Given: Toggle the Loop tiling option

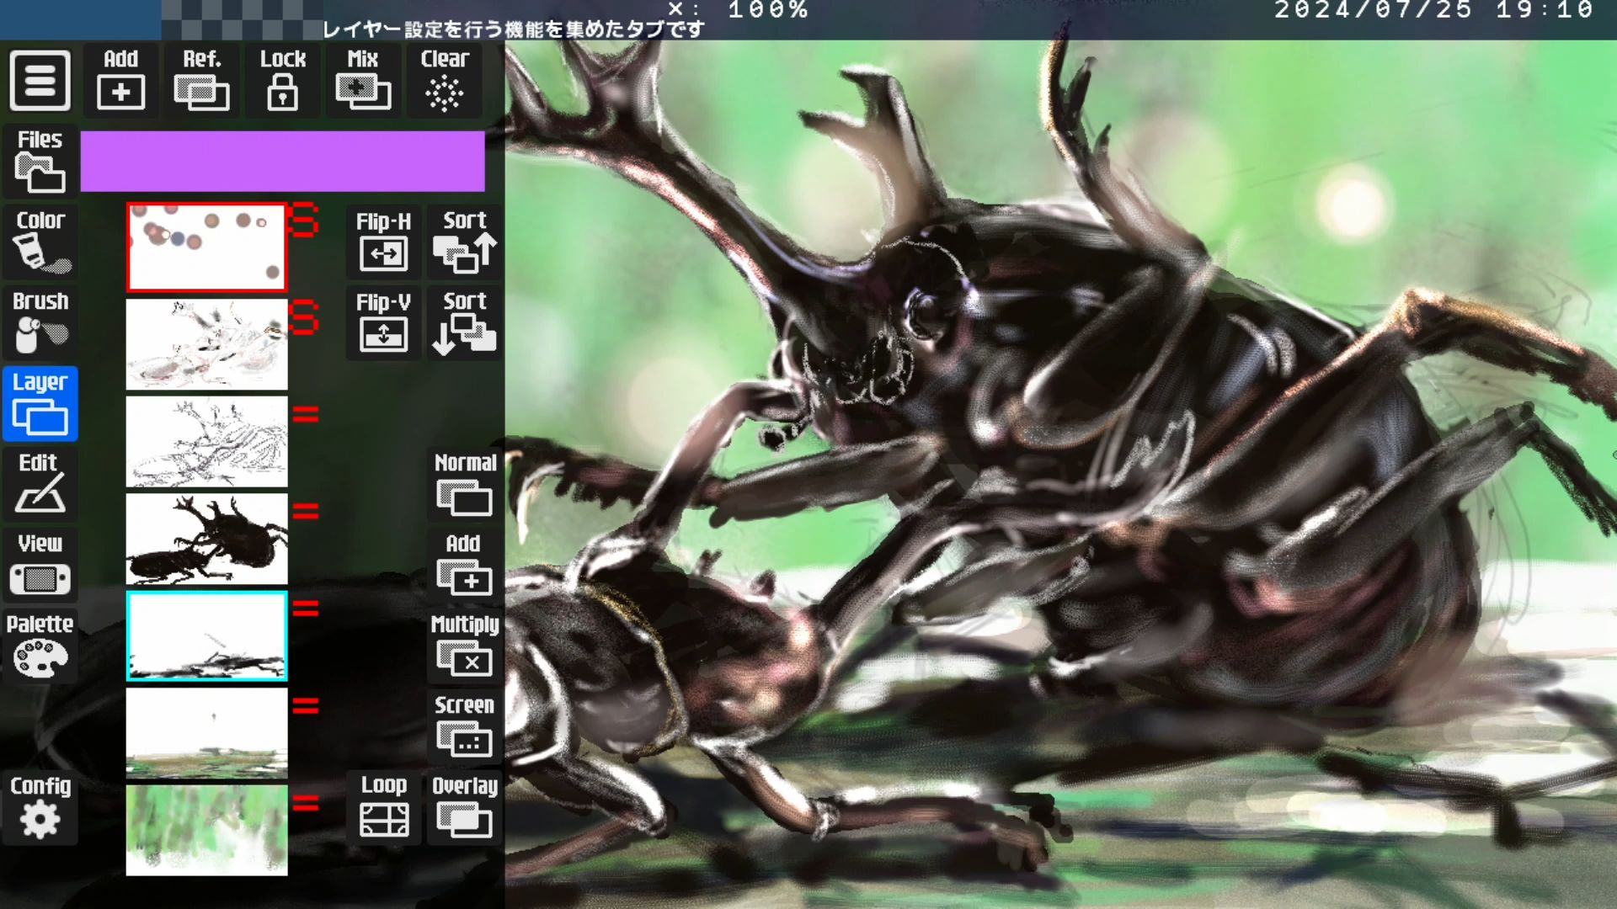Looking at the screenshot, I should pos(383,808).
